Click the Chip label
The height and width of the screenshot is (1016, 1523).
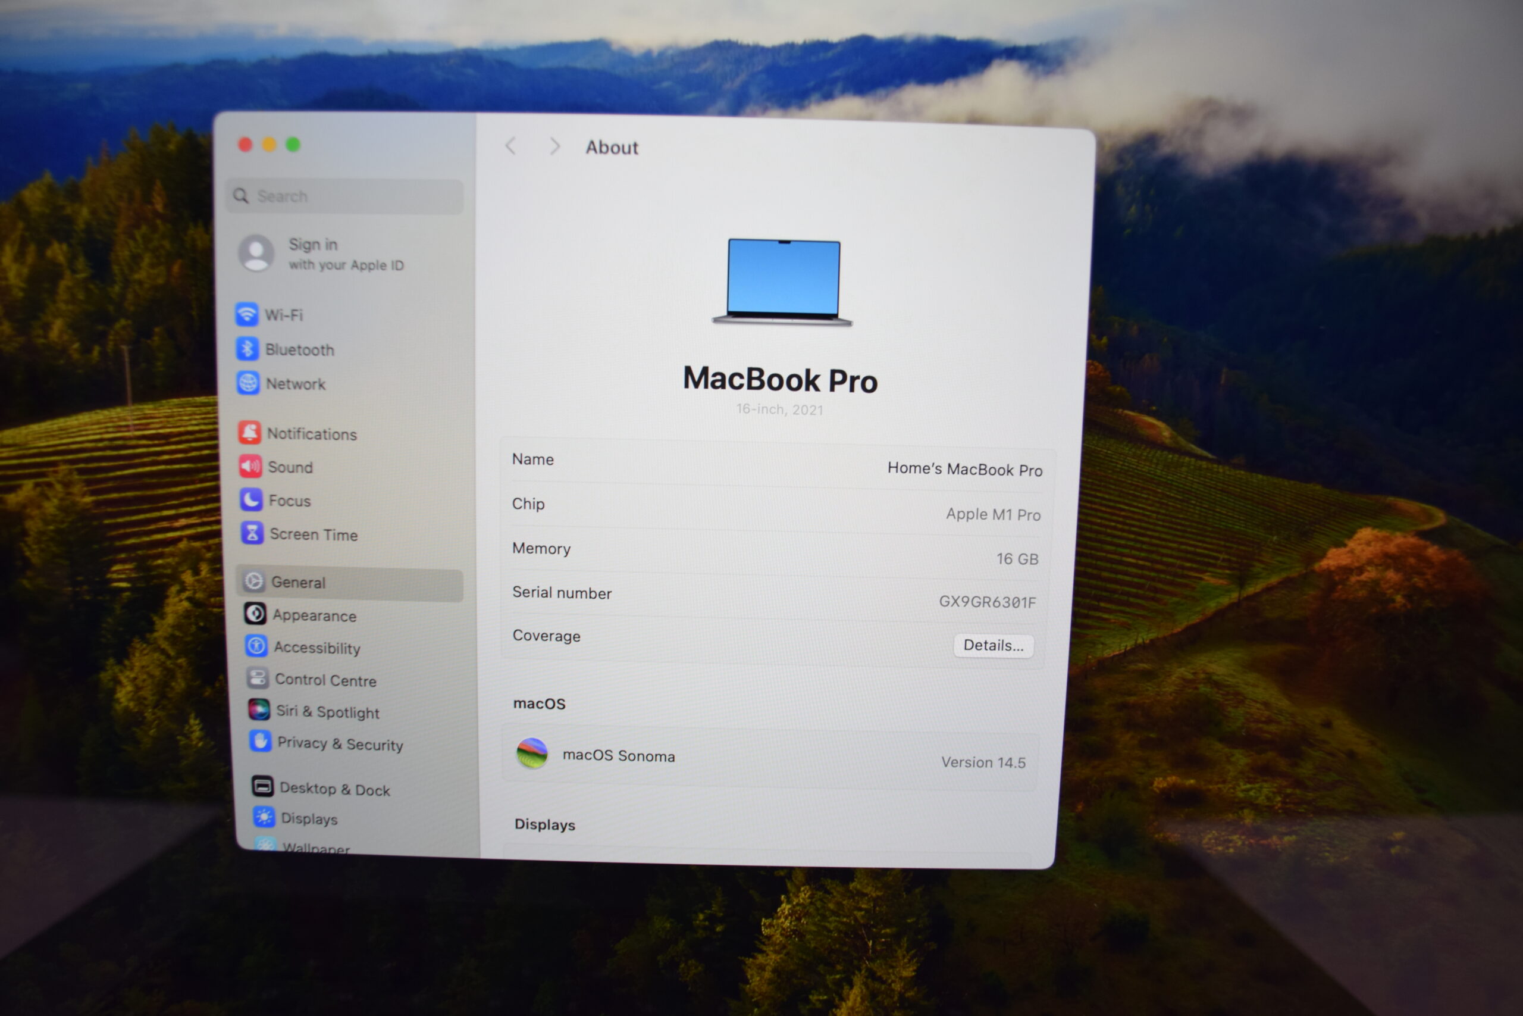click(x=528, y=504)
